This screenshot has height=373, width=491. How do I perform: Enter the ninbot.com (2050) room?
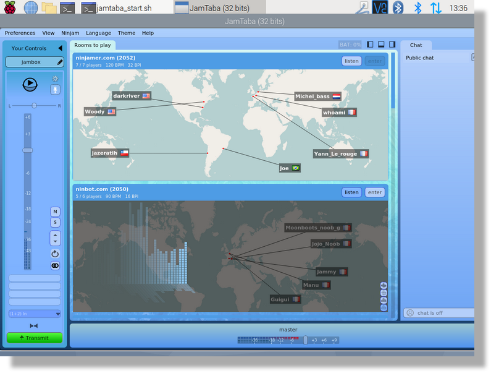click(374, 192)
